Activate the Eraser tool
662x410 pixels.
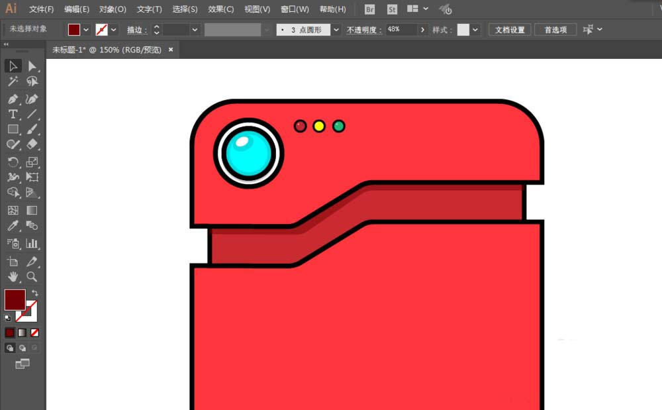pyautogui.click(x=32, y=144)
